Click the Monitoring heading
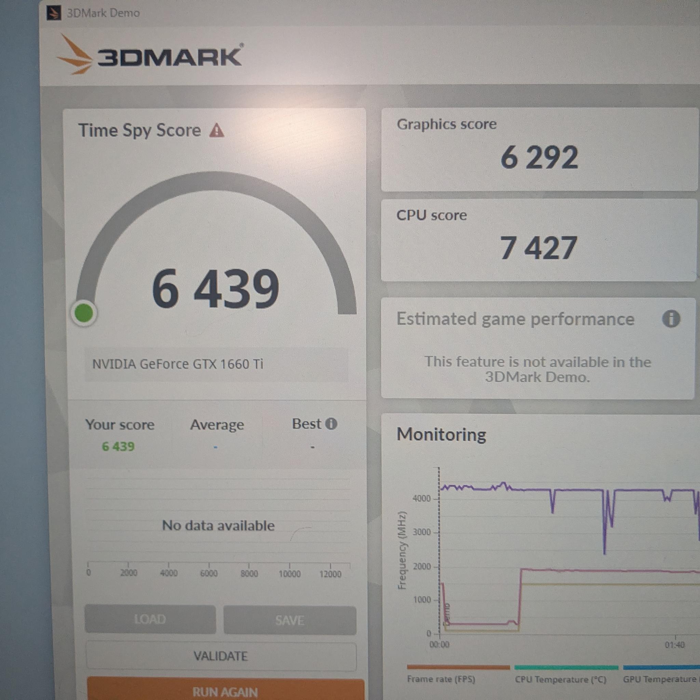700x700 pixels. [x=441, y=434]
